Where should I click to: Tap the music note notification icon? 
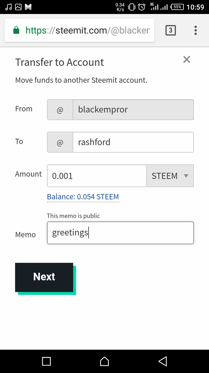tap(8, 7)
